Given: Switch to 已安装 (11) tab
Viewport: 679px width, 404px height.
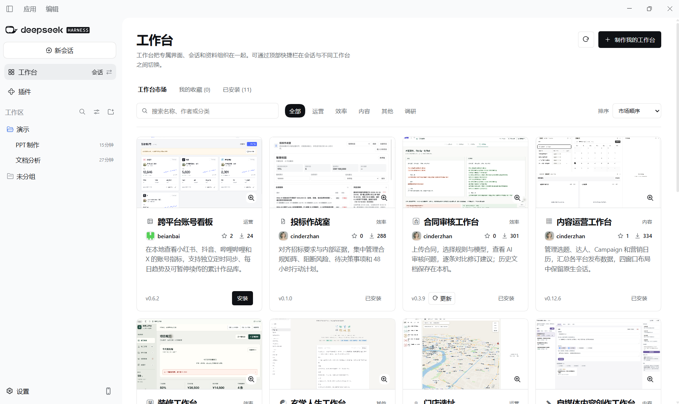Looking at the screenshot, I should (x=237, y=89).
